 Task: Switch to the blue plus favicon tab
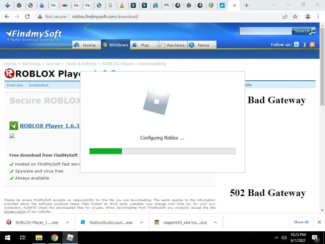point(222,5)
